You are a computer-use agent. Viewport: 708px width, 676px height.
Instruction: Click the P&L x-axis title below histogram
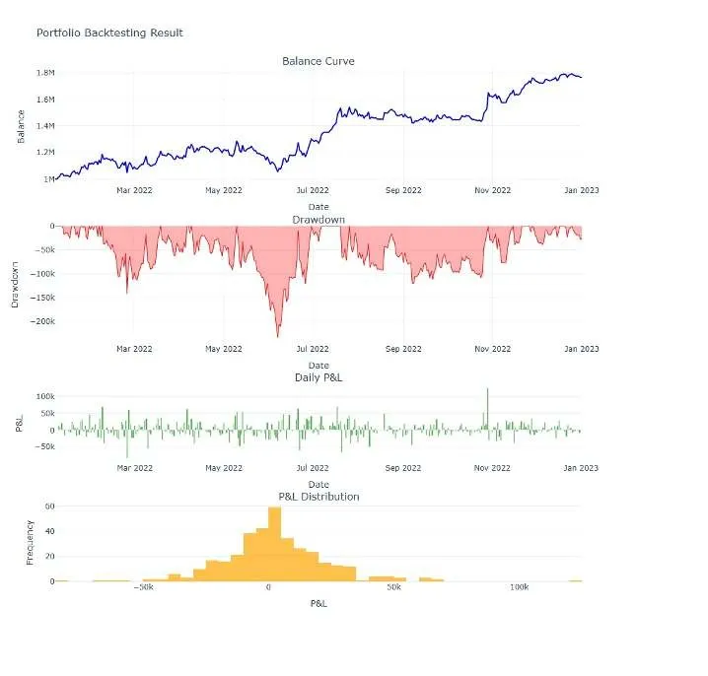tap(319, 603)
